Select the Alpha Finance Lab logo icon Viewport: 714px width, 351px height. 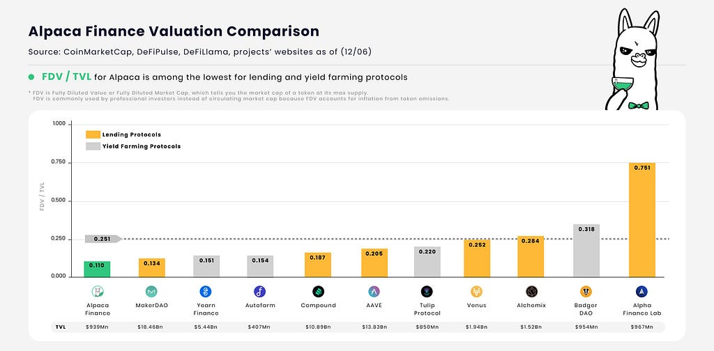tap(642, 291)
